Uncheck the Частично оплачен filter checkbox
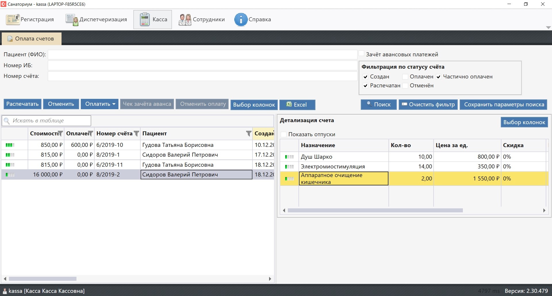 coord(438,77)
